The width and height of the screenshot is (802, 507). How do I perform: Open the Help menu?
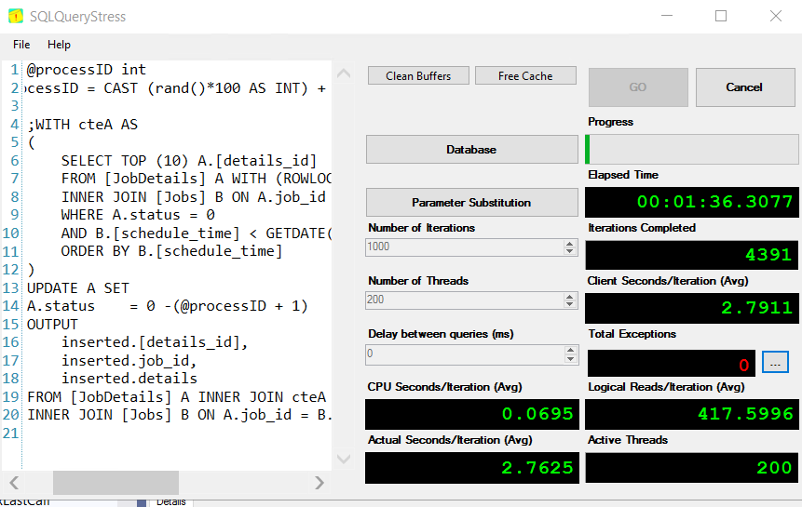(59, 45)
